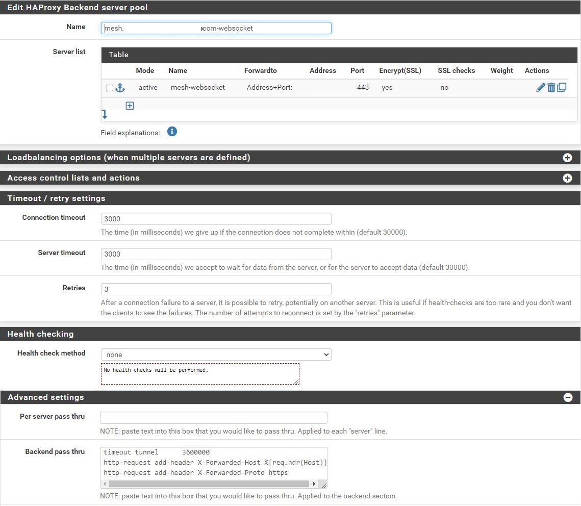
Task: Click the 'active' mode cell
Action: (148, 87)
